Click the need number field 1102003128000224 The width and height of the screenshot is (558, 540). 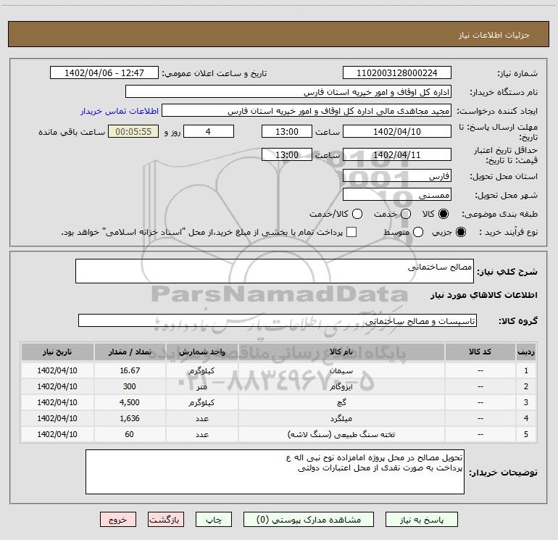pyautogui.click(x=397, y=72)
